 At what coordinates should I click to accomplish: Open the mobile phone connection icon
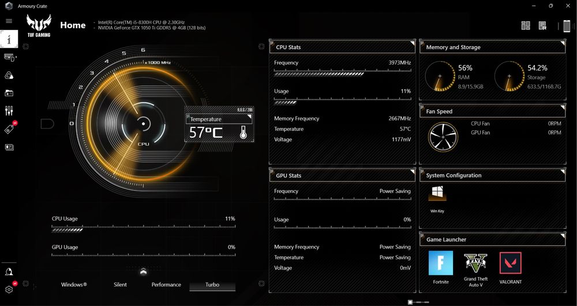[567, 26]
